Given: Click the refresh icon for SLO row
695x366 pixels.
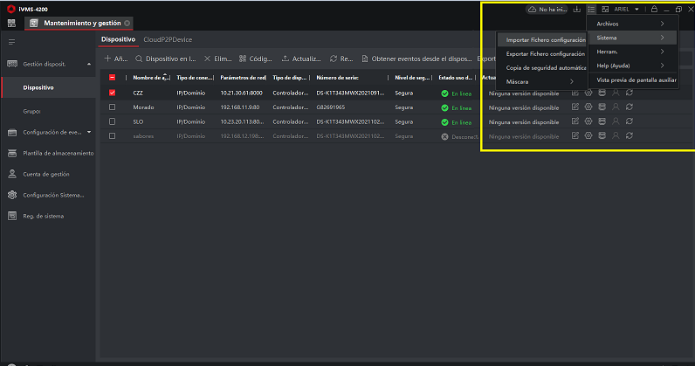Looking at the screenshot, I should click(630, 121).
